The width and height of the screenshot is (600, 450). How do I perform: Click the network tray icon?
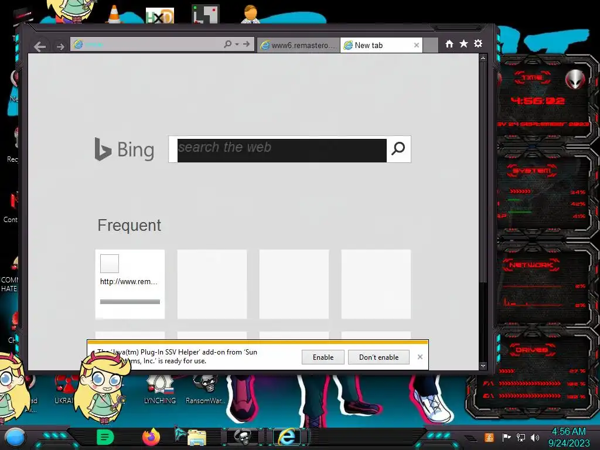pyautogui.click(x=521, y=437)
